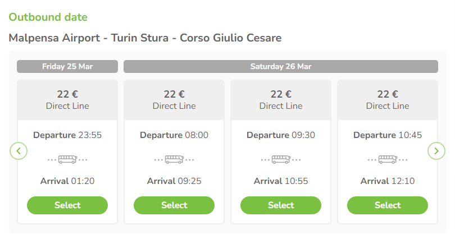Screen dimensions: 455x239
Task: Click the 22 € price on the 08:00 card
Action: (174, 94)
